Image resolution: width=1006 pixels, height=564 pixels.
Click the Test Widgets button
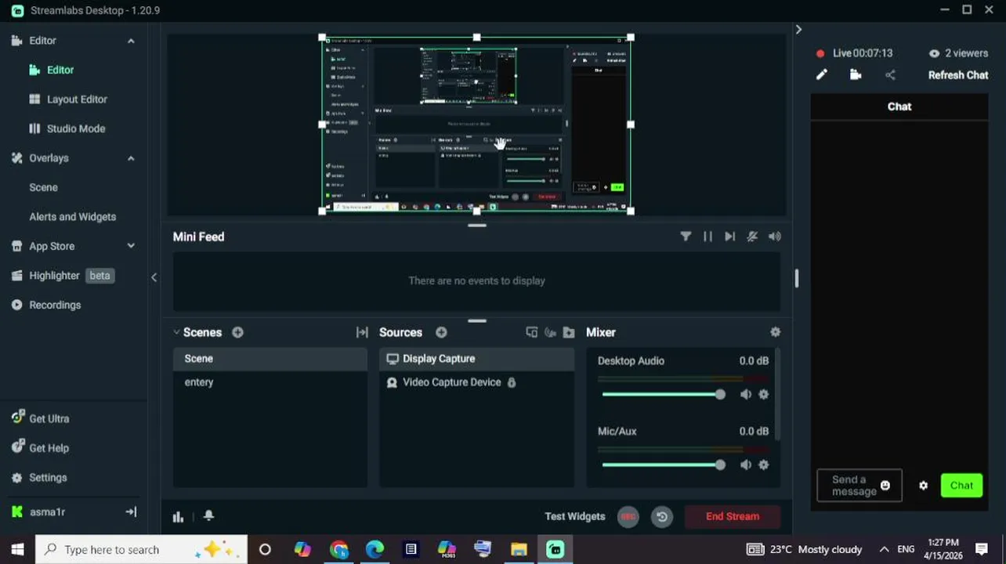coord(575,516)
